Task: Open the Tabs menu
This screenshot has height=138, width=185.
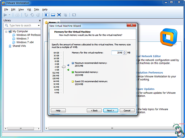Action: pos(37,9)
